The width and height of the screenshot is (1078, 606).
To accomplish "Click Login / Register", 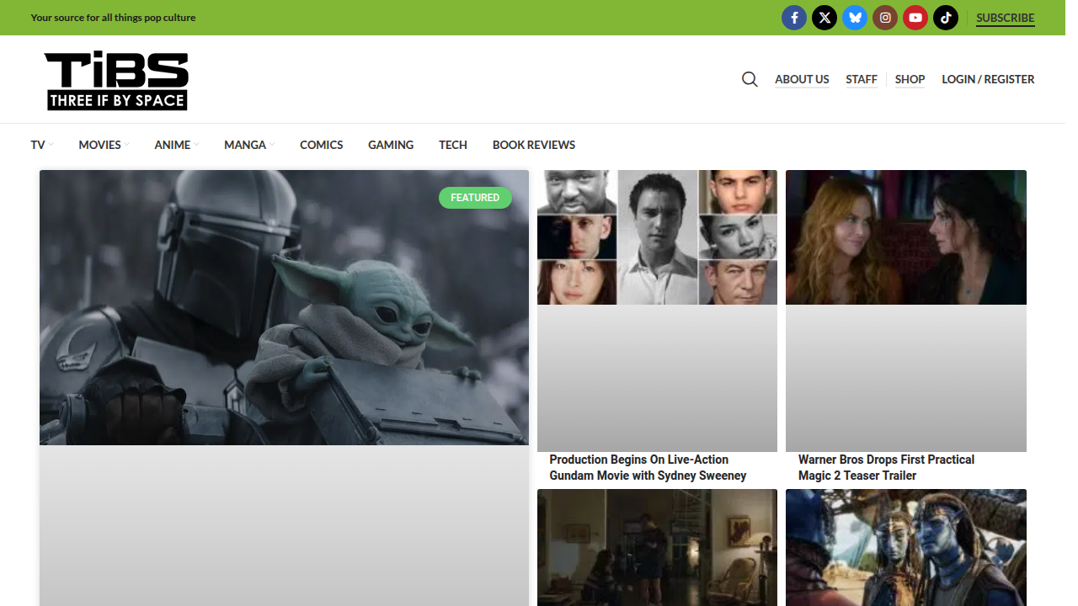I will 988,79.
